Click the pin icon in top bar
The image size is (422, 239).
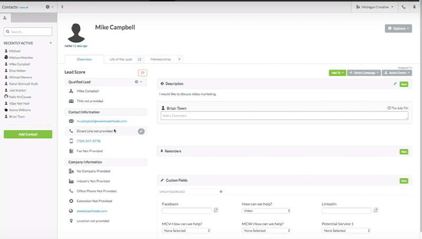(x=414, y=7)
